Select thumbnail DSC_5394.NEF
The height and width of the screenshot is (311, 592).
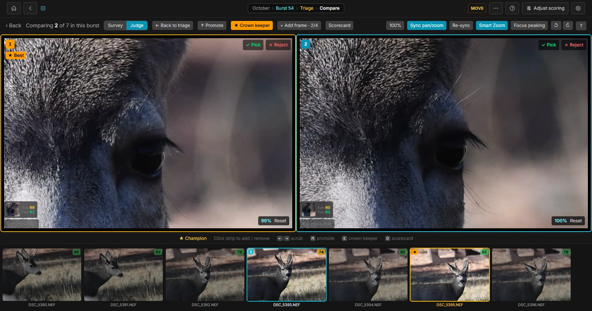[x=368, y=275]
